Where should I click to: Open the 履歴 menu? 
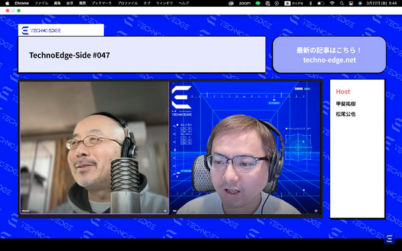[x=82, y=3]
